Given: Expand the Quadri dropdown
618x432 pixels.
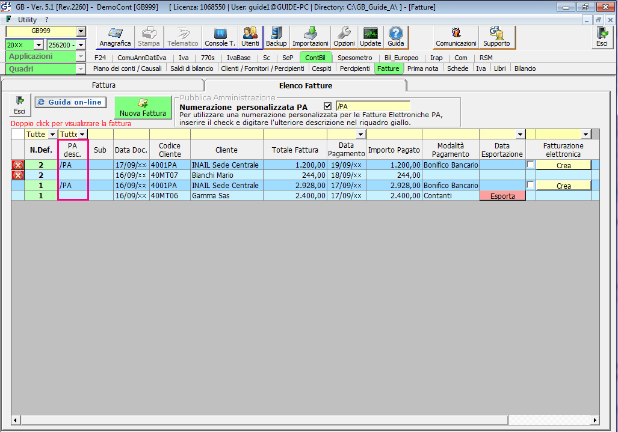Looking at the screenshot, I should [x=81, y=69].
